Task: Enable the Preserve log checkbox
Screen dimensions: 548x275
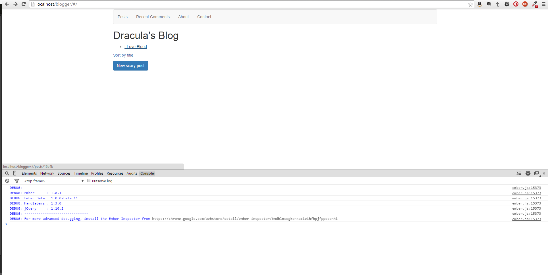Action: (x=89, y=181)
